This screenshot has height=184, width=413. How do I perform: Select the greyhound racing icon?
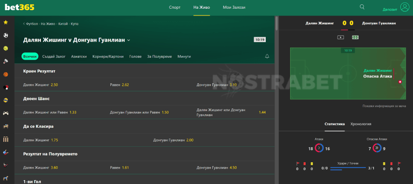coord(5,178)
